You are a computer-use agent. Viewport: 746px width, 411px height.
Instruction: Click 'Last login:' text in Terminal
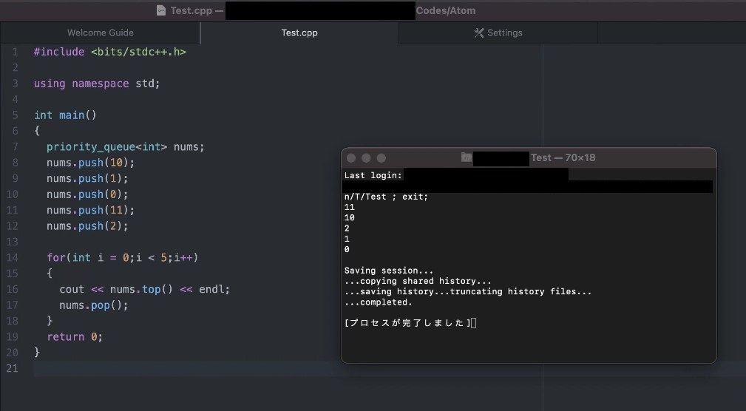pos(373,175)
